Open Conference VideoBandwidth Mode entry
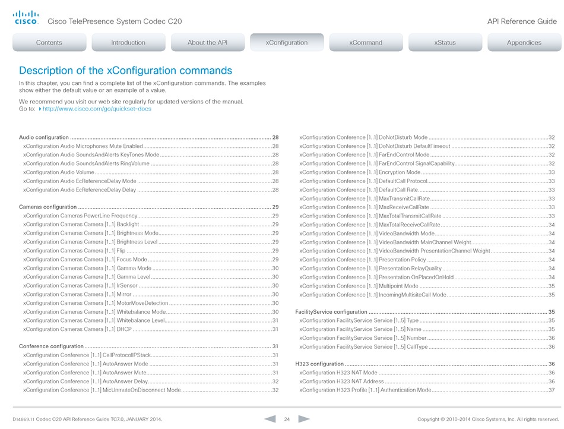564x429 pixels. [x=427, y=233]
